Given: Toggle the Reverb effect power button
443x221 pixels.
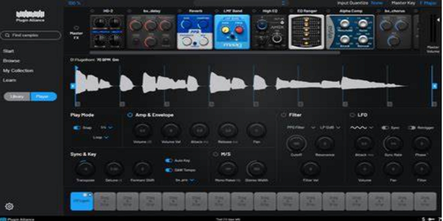Looking at the screenshot, I should click(180, 11).
